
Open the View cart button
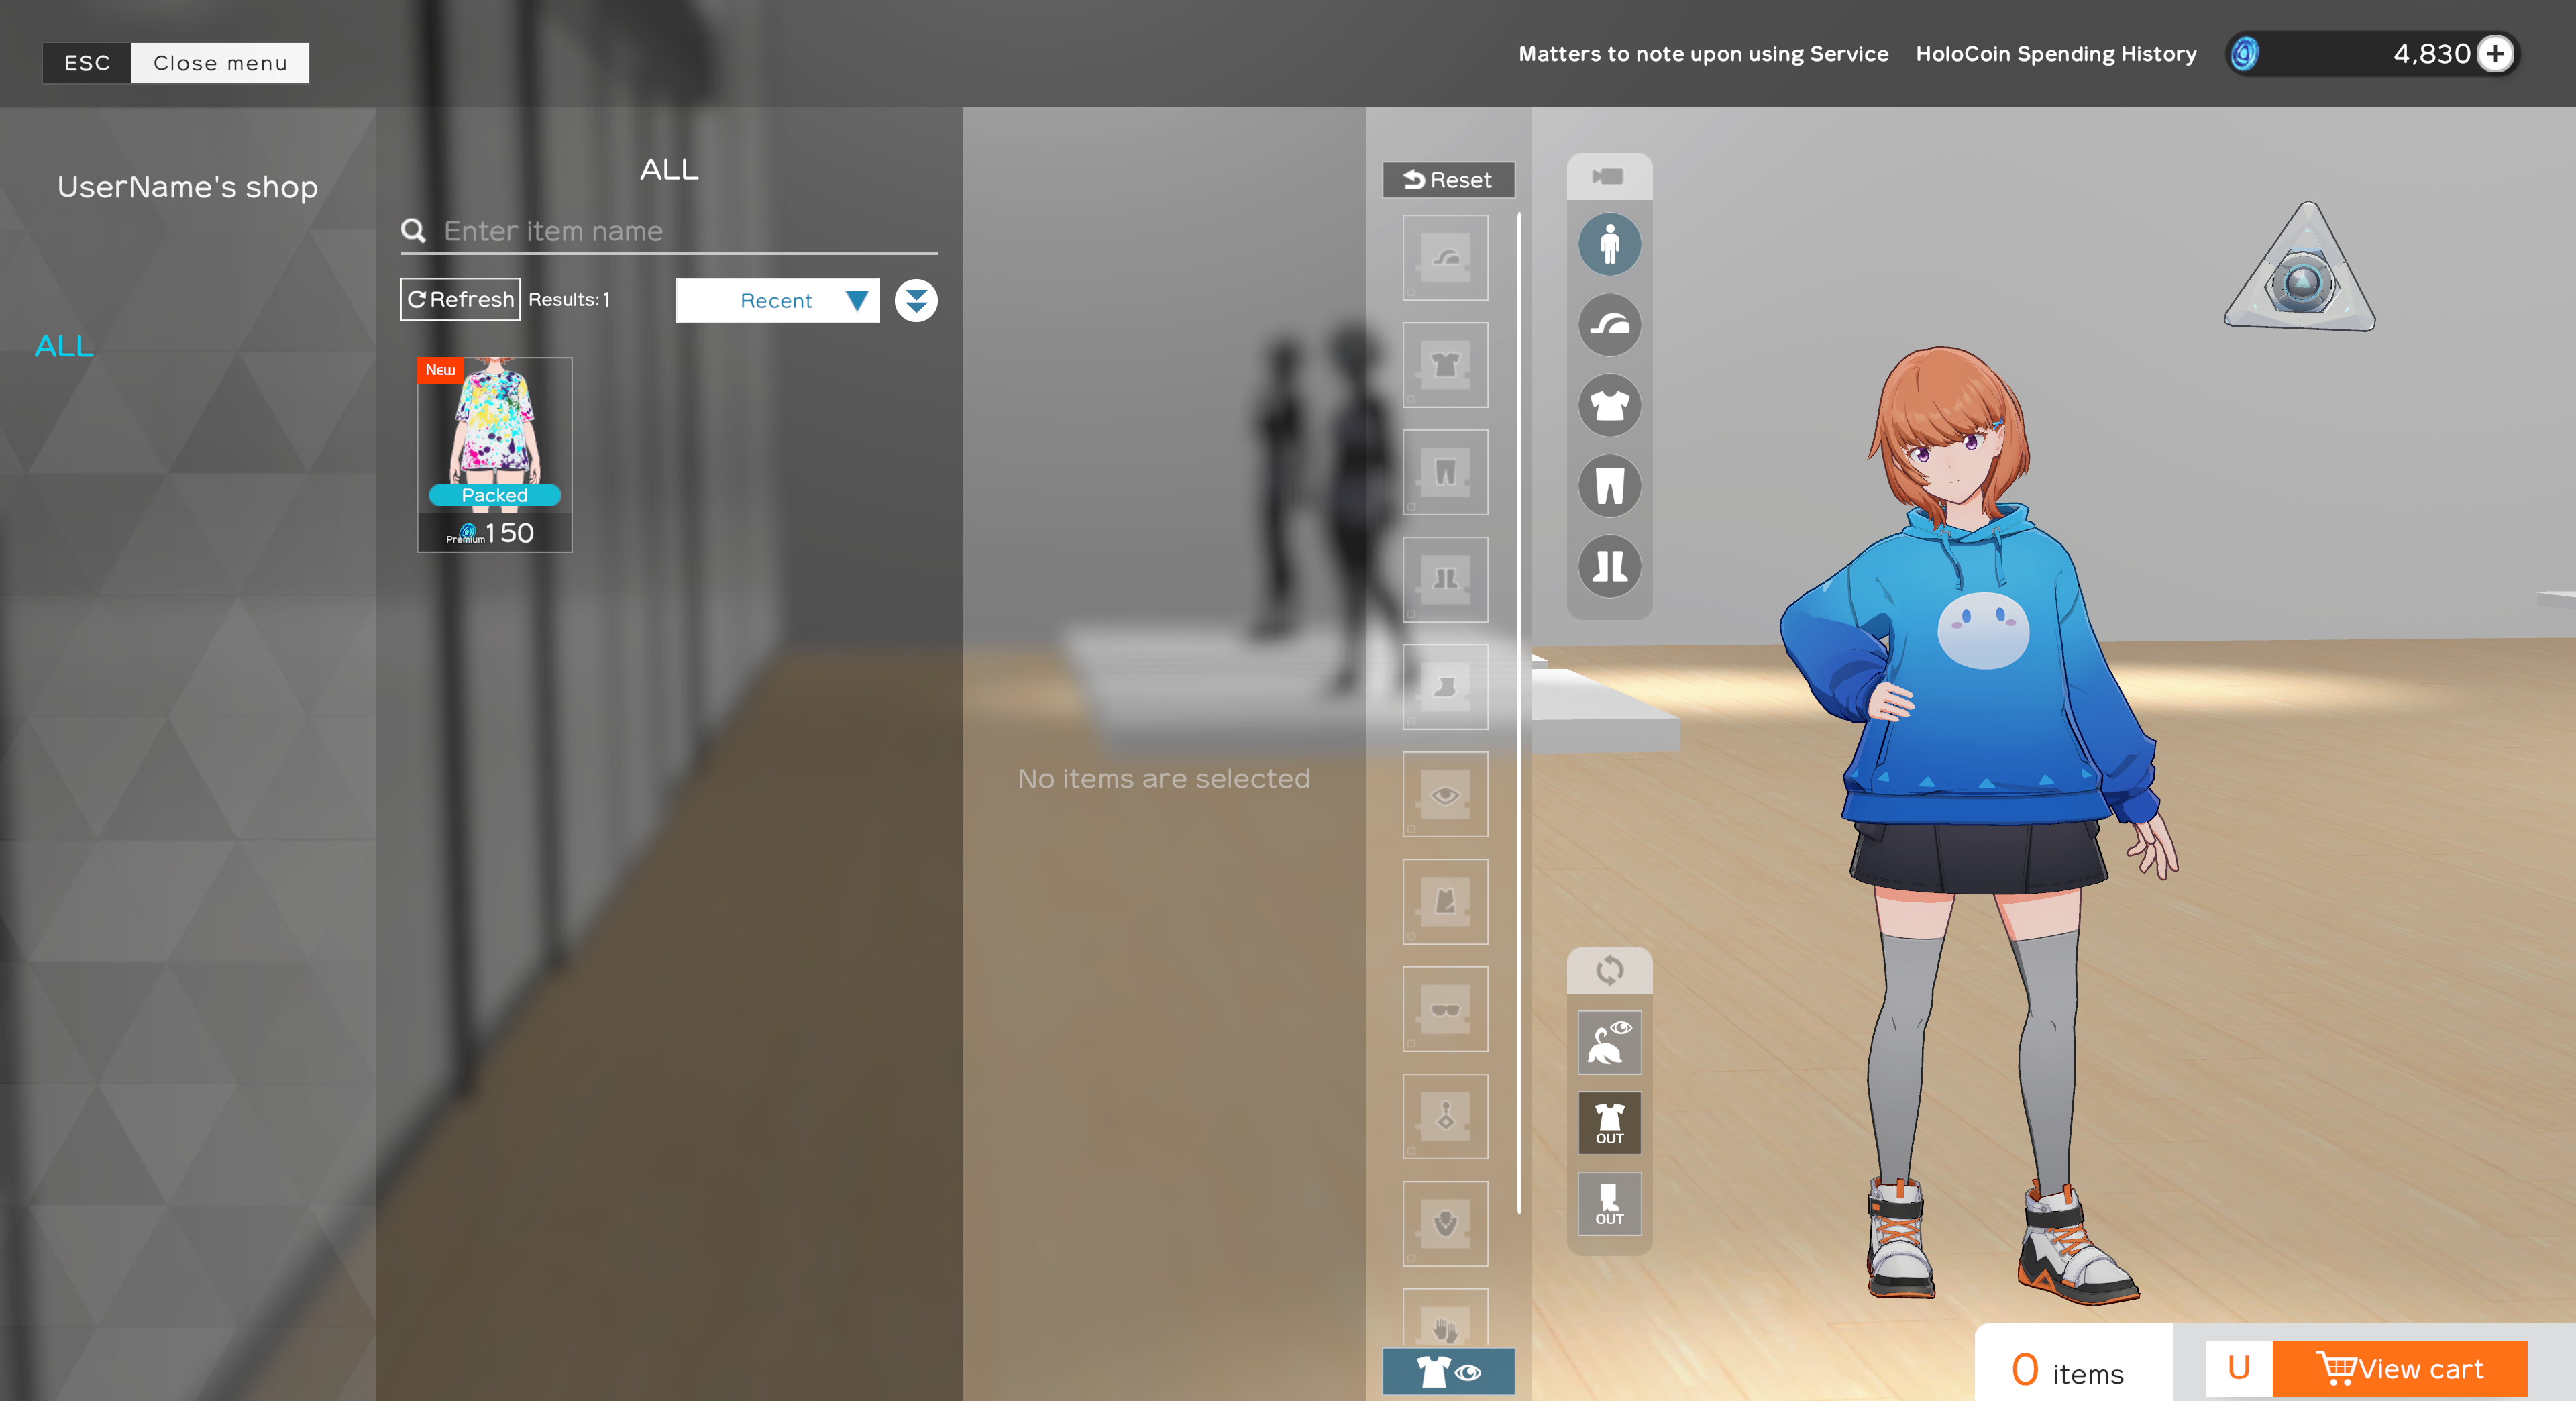pos(2399,1368)
